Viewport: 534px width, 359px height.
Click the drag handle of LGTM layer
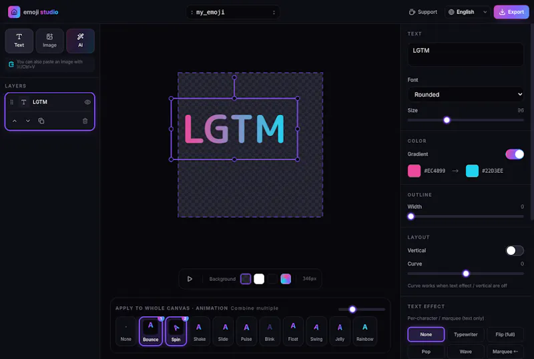tap(11, 102)
